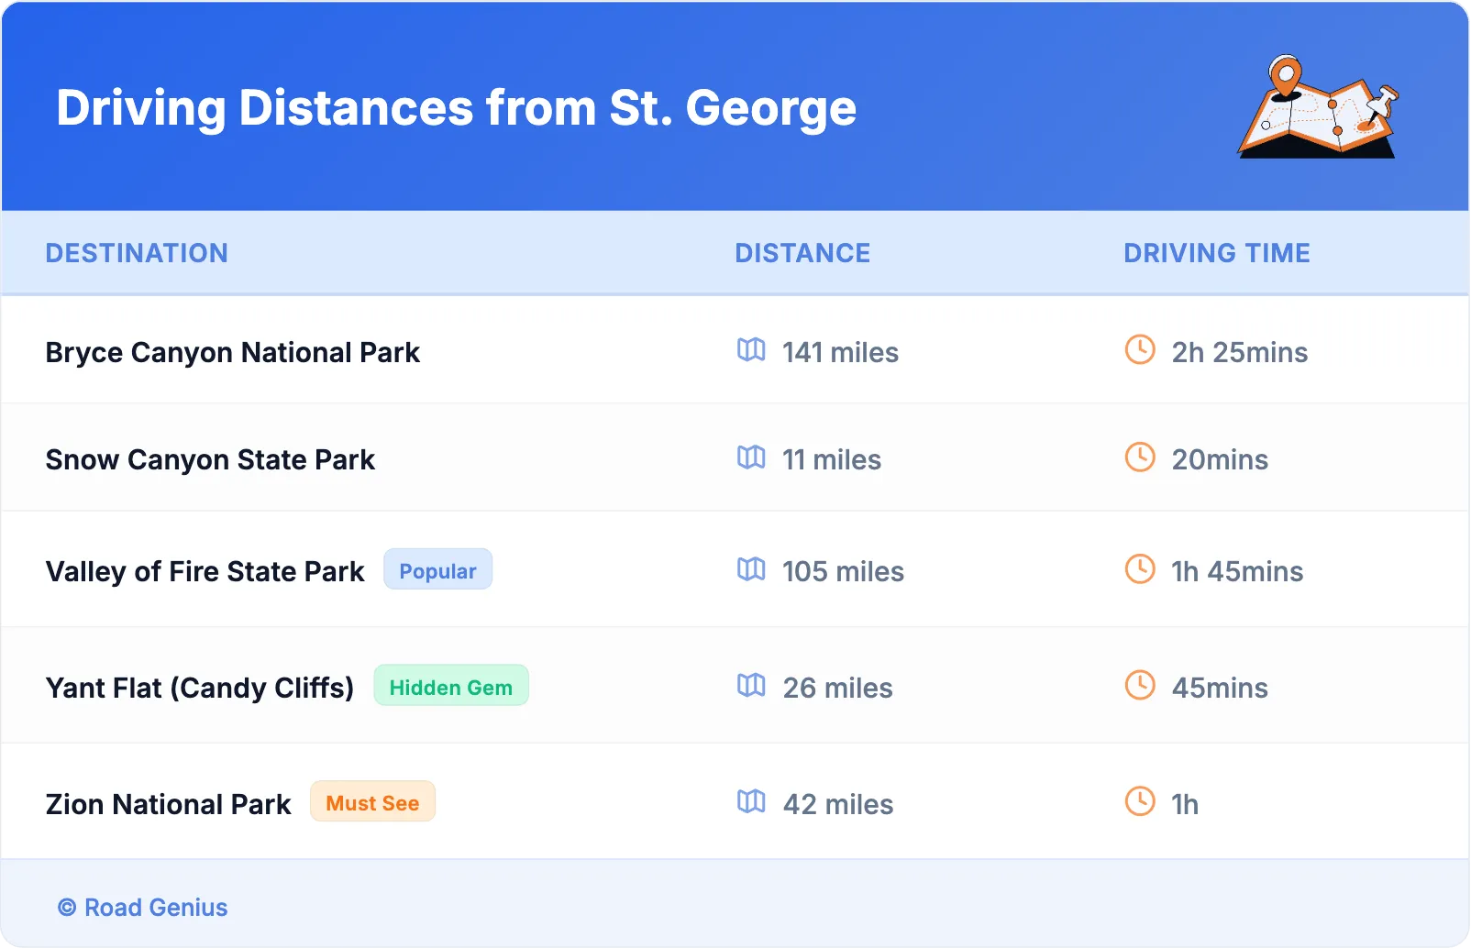Click the 42 miles value
Screen dimensions: 1471x948
pyautogui.click(x=837, y=805)
